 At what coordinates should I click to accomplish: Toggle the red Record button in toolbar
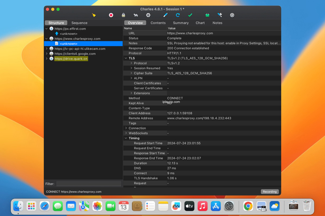tap(111, 15)
